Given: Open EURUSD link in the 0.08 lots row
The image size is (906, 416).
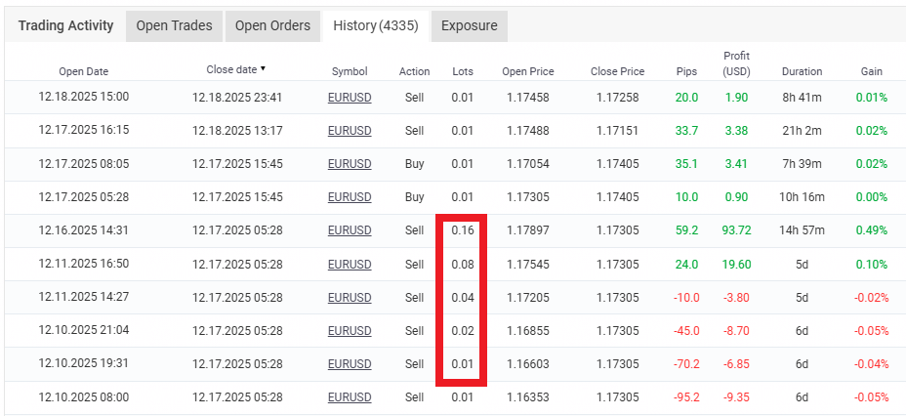Looking at the screenshot, I should [350, 265].
